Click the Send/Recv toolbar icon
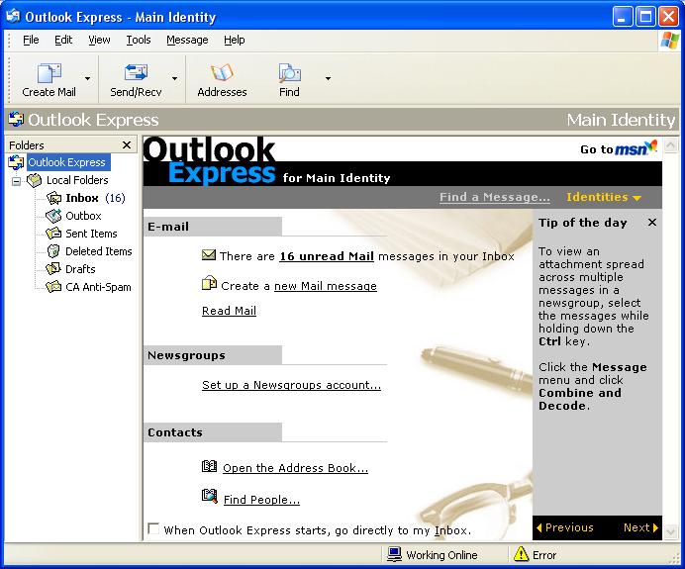685x569 pixels. click(136, 72)
